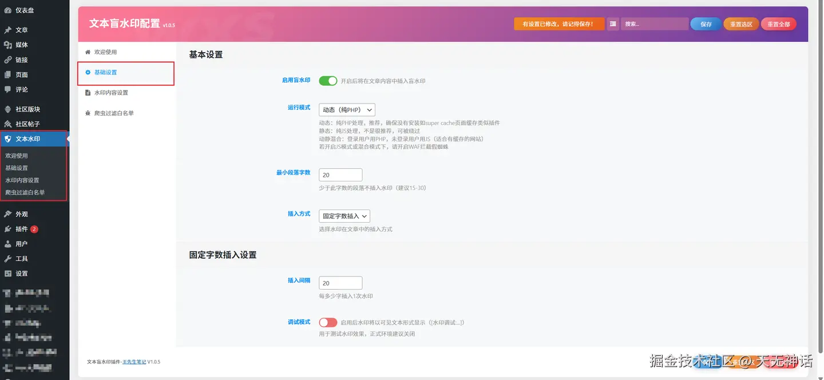The width and height of the screenshot is (824, 380).
Task: Open the 插入方式 dropdown
Action: 344,216
